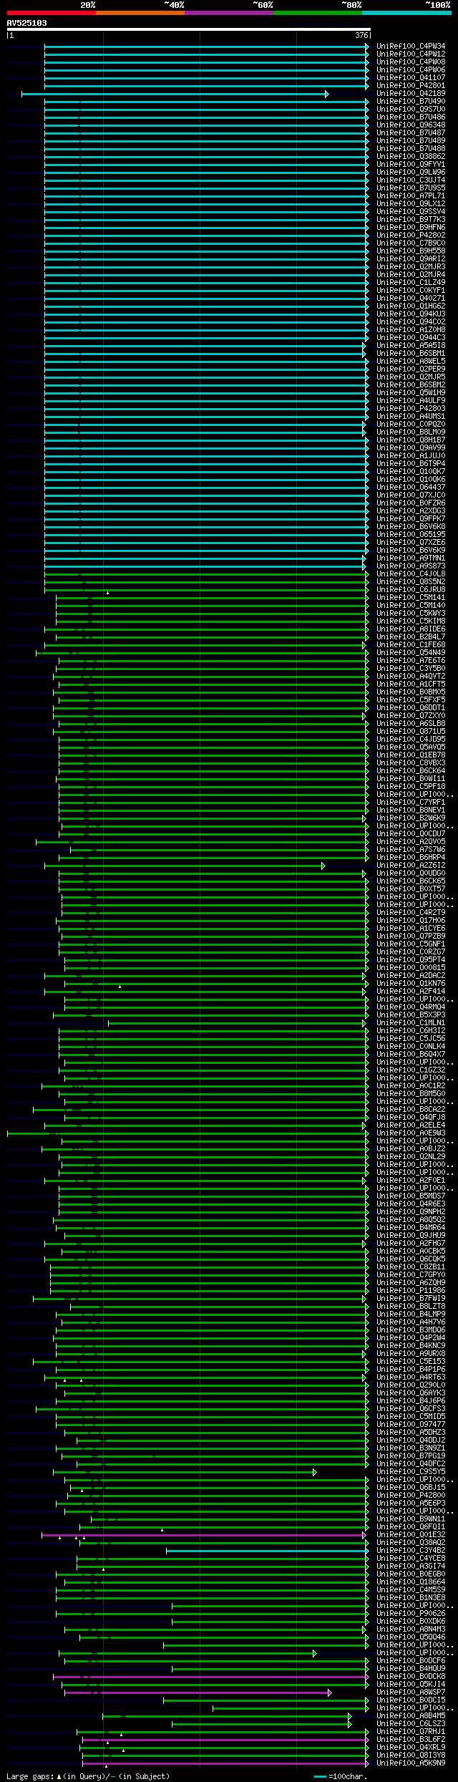Click label UniRef100_B2B4L7

click(411, 637)
